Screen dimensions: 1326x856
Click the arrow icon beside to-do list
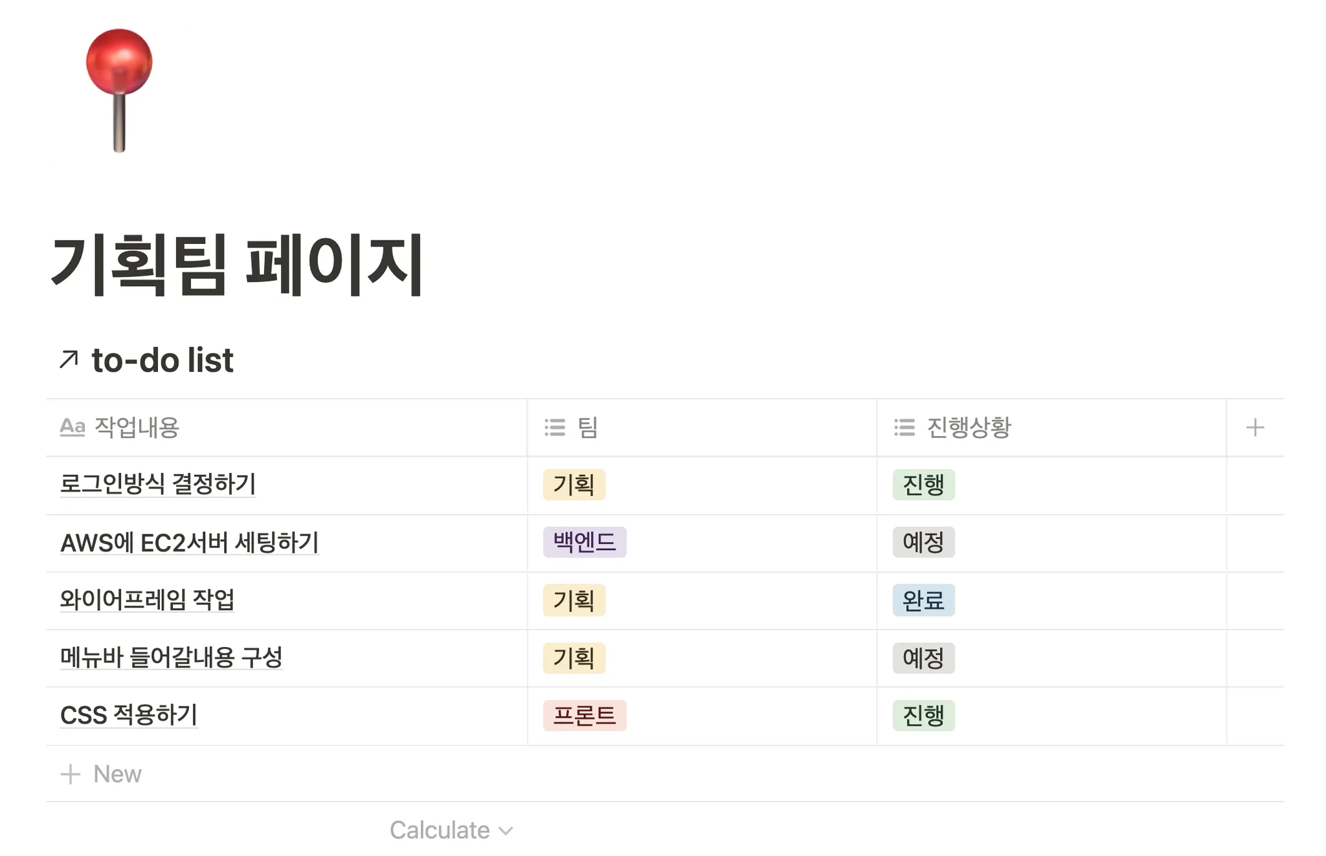[69, 359]
